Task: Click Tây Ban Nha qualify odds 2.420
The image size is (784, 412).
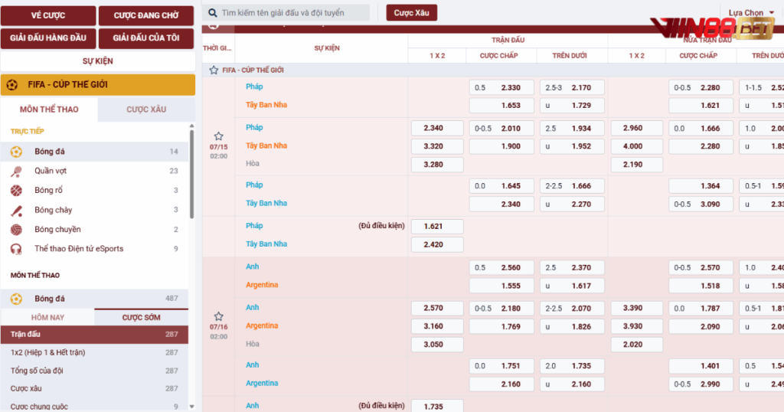Action: (437, 244)
